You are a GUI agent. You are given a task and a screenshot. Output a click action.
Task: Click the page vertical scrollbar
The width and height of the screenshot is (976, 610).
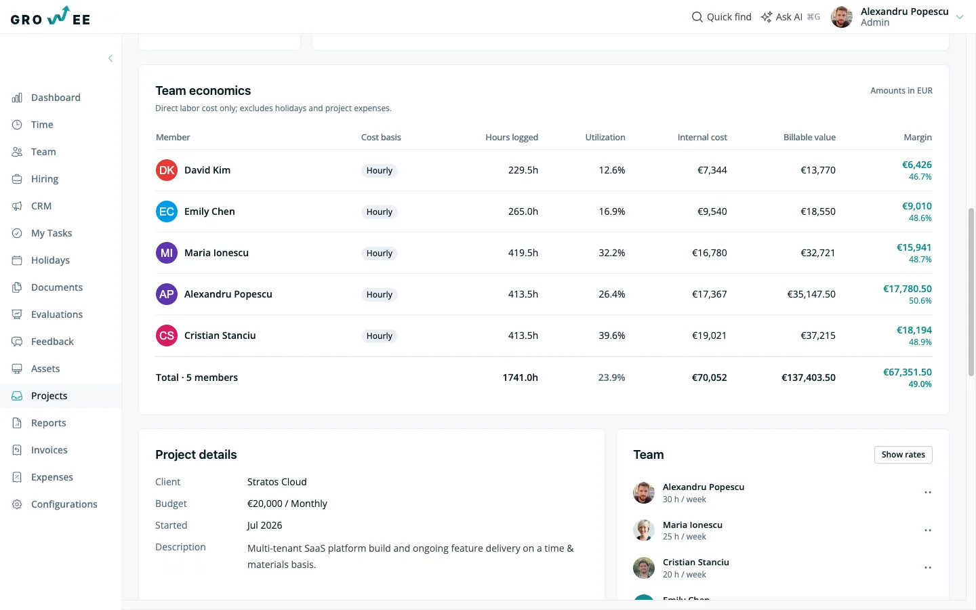click(971, 291)
